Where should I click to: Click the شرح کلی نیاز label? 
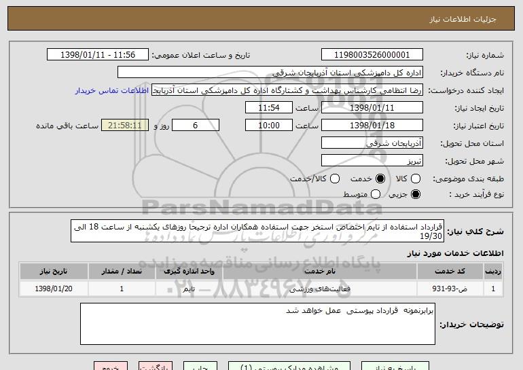click(x=475, y=232)
